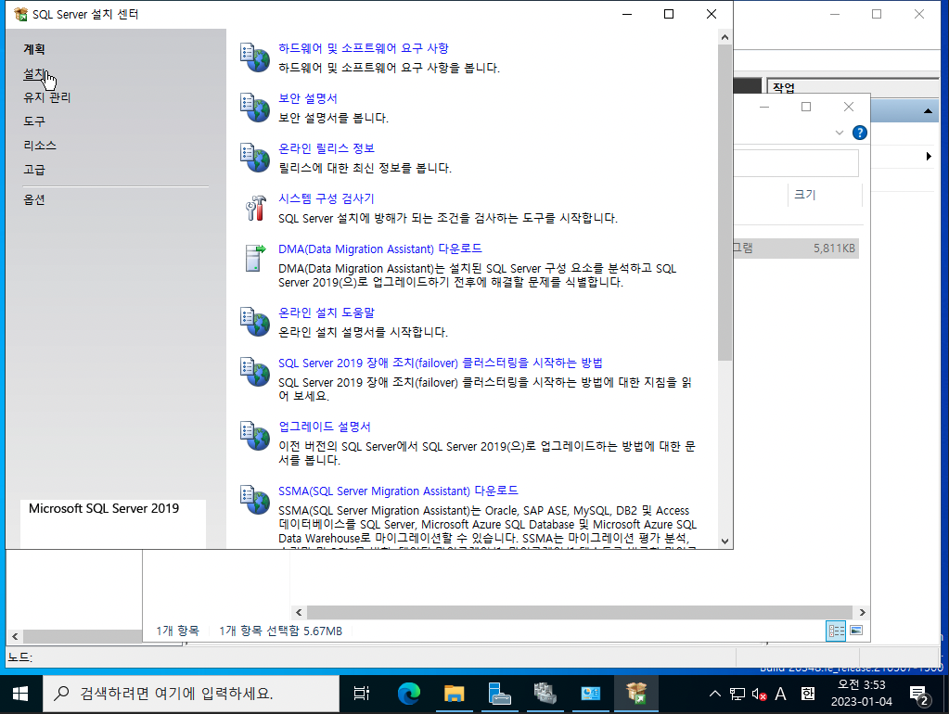Open File Explorer from the taskbar

click(454, 694)
